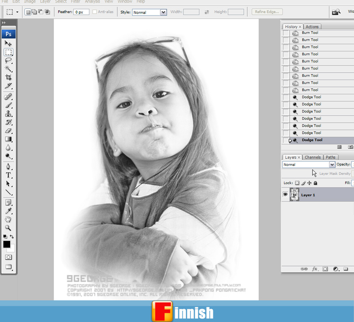
Task: Select the Brush tool
Action: (8, 105)
